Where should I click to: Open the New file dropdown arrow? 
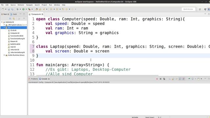[6, 9]
